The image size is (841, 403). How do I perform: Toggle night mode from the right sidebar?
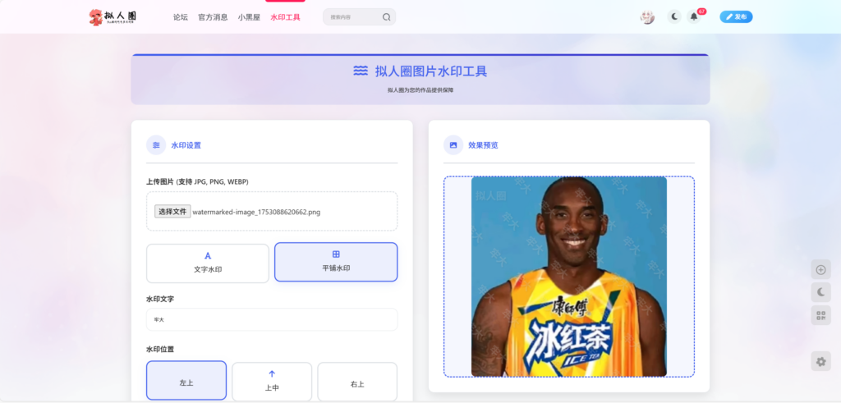tap(820, 292)
